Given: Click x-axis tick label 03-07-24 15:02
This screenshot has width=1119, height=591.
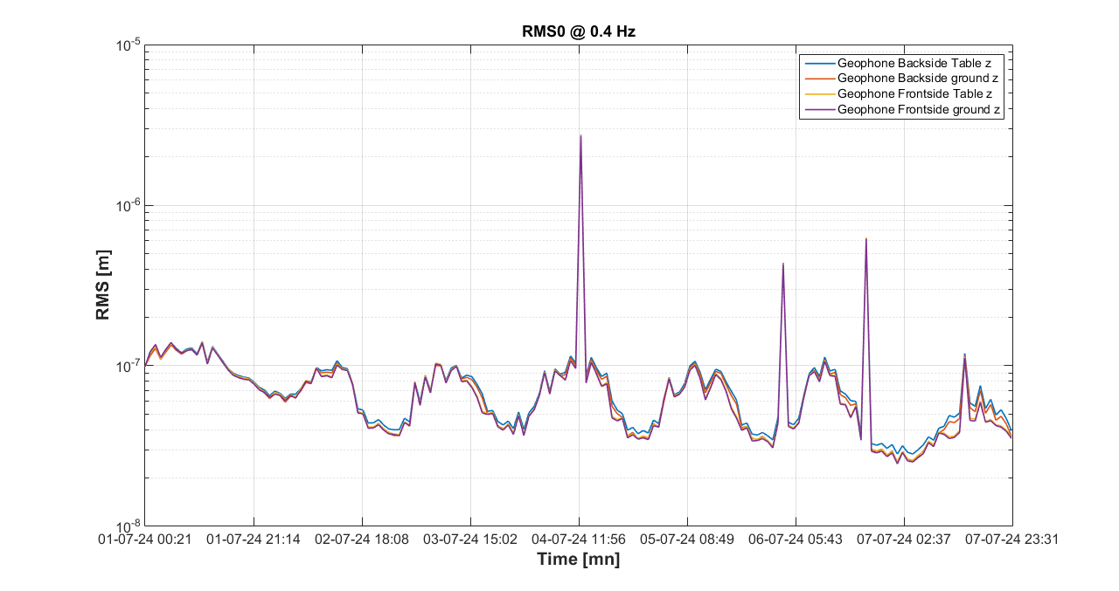Looking at the screenshot, I should [x=470, y=539].
